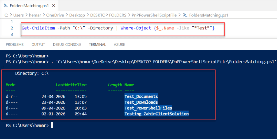
Task: Open the FoldersMatching.ps1 breadcrumb item
Action: coord(209,15)
